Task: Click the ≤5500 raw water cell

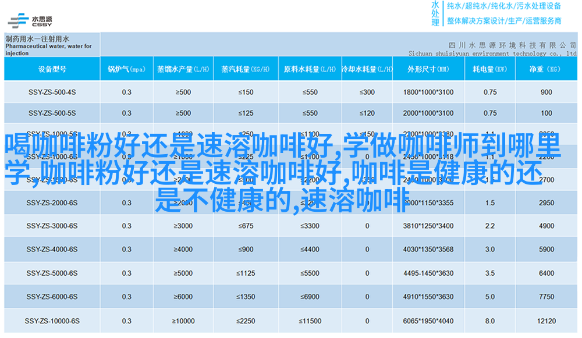Action: pos(310,273)
